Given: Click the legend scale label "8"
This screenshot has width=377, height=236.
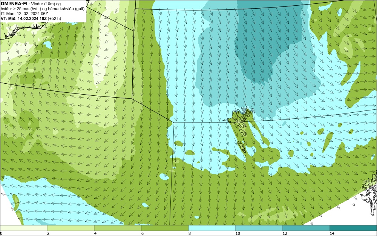Looking at the screenshot, I should pos(190,233).
